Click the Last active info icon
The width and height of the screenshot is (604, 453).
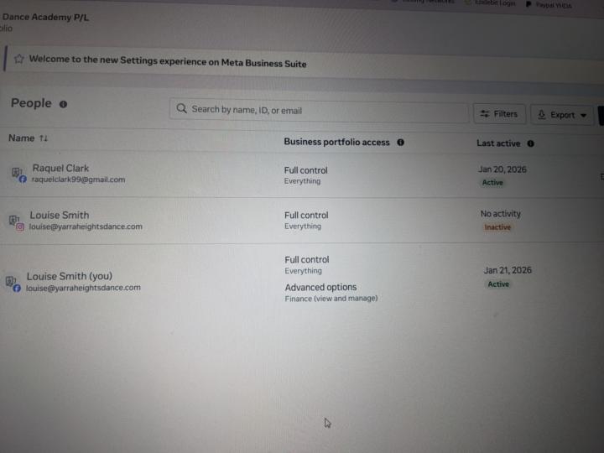coord(530,143)
